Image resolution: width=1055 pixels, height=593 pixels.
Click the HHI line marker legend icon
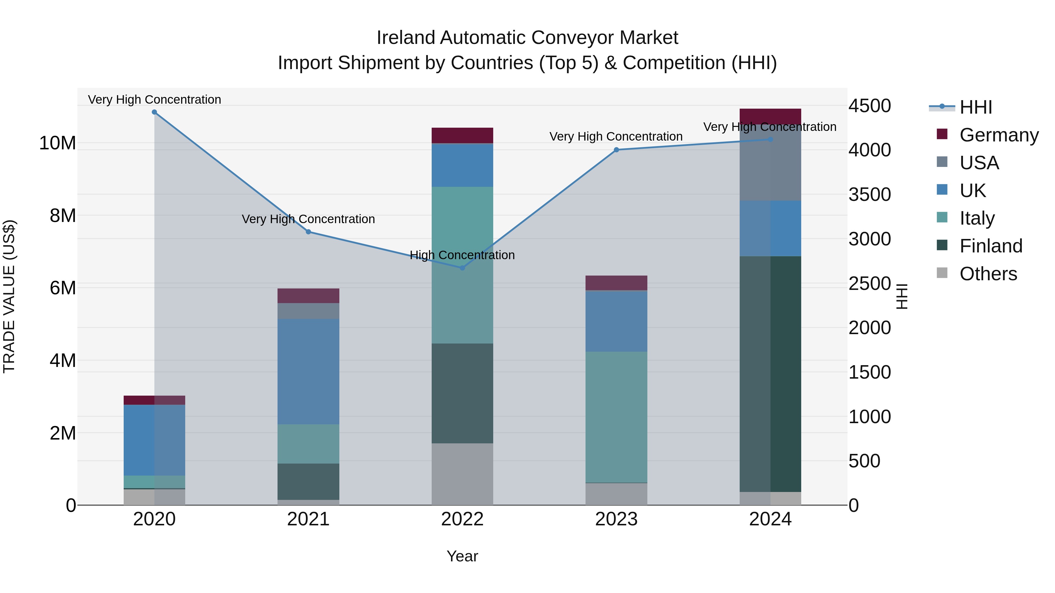(942, 107)
